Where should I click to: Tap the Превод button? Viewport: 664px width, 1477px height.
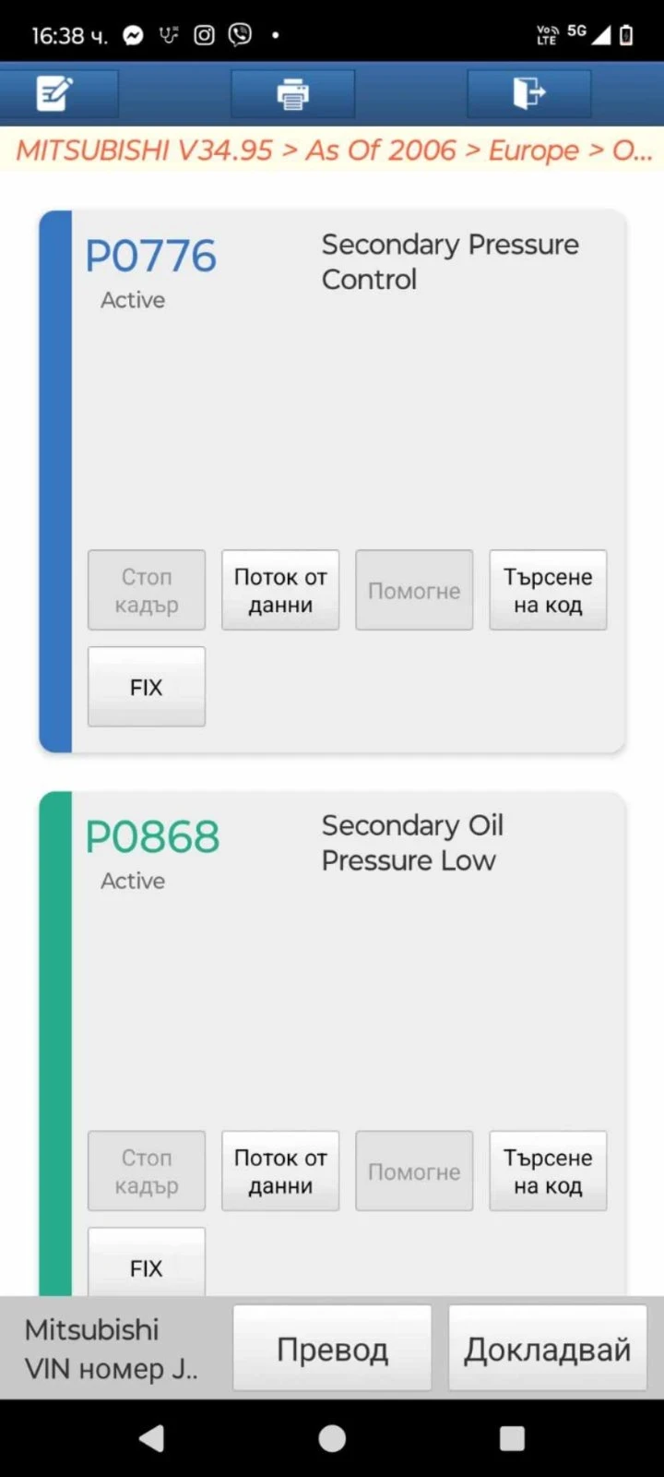click(x=332, y=1349)
